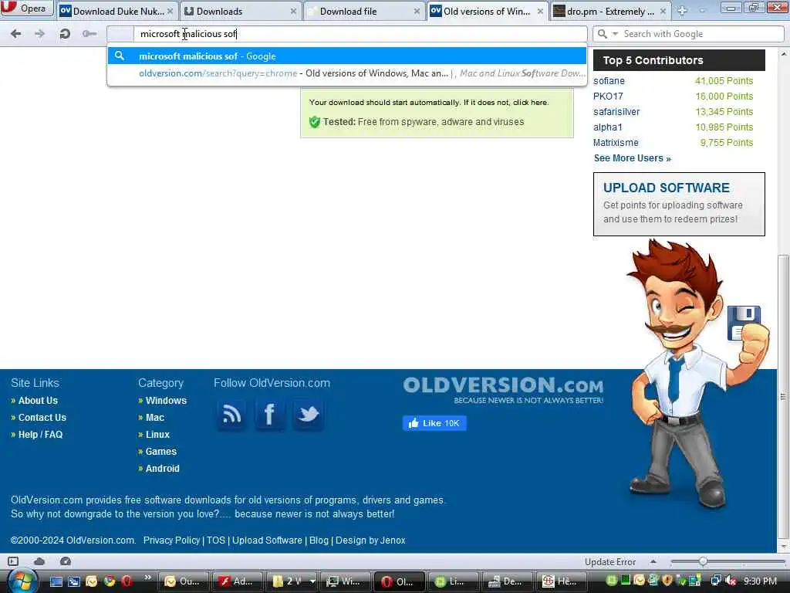Select the 'microsoft malicious sof - Google' suggestion
Image resolution: width=790 pixels, height=593 pixels.
(346, 56)
